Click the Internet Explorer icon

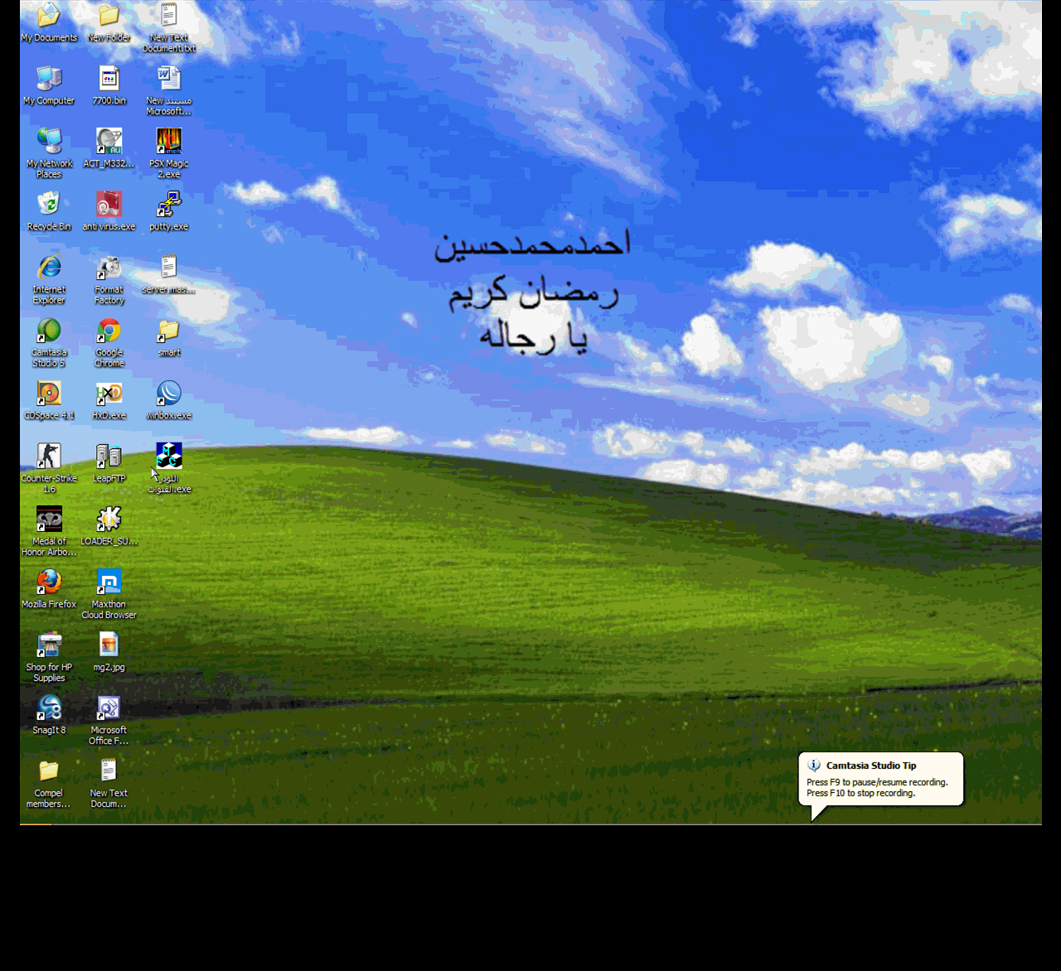click(49, 268)
